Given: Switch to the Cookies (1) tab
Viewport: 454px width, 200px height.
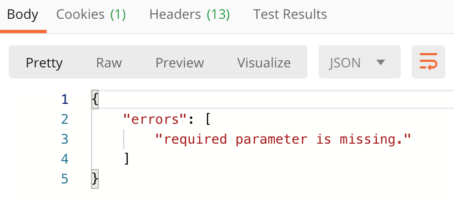Looking at the screenshot, I should coord(91,14).
